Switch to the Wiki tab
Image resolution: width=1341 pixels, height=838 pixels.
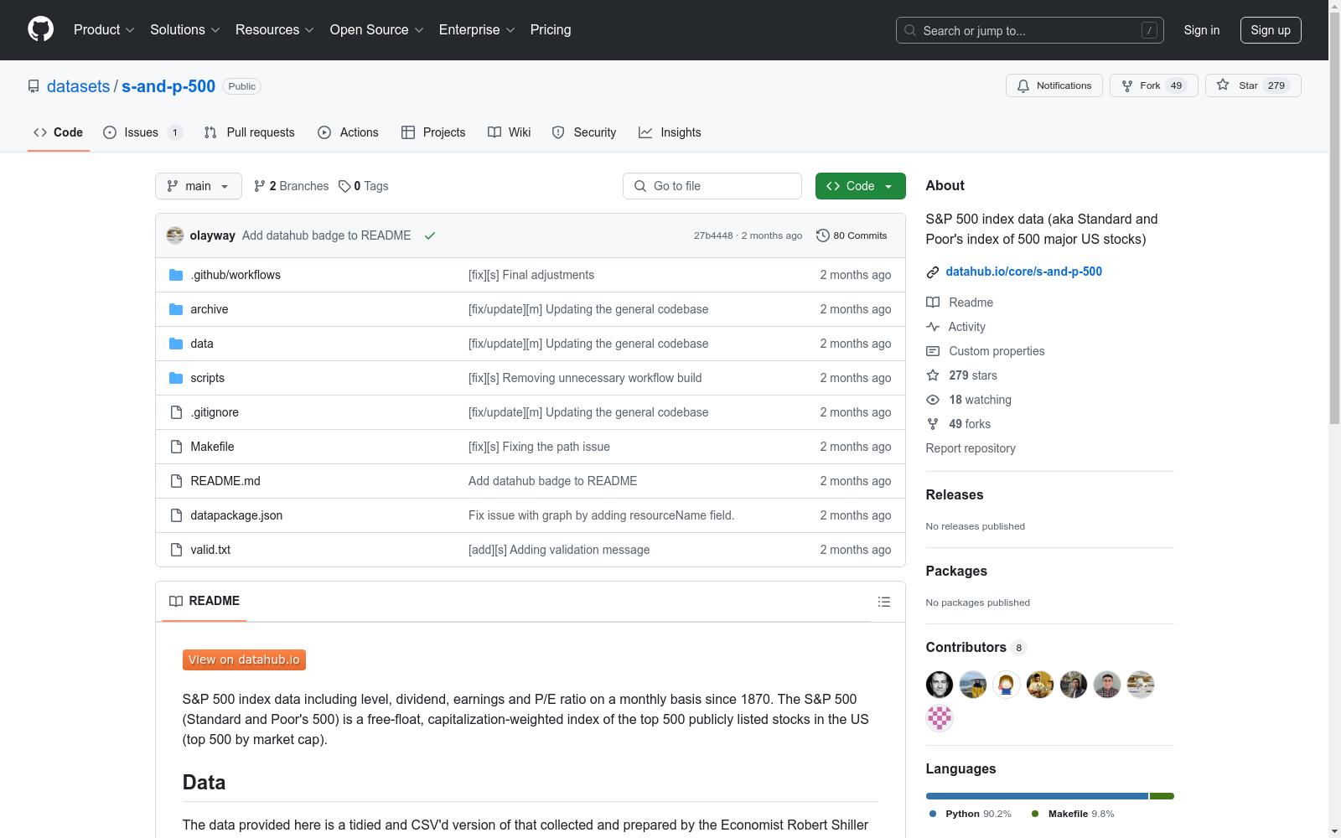point(510,132)
